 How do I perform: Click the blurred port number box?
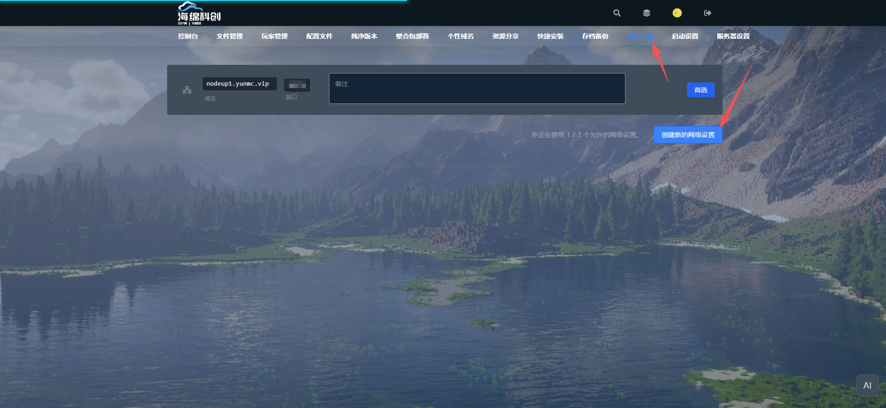tap(297, 85)
